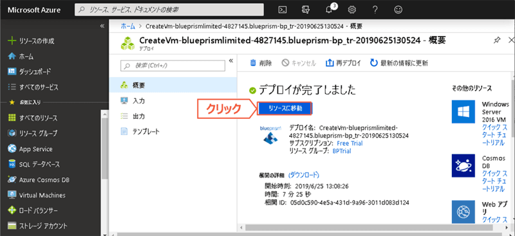Open the Free Trial subscription link
Viewport: 515px width, 236px height.
[350, 143]
